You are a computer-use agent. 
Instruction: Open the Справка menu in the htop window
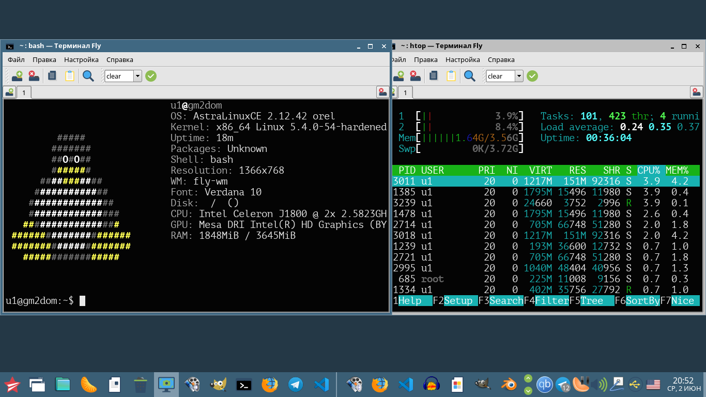501,59
